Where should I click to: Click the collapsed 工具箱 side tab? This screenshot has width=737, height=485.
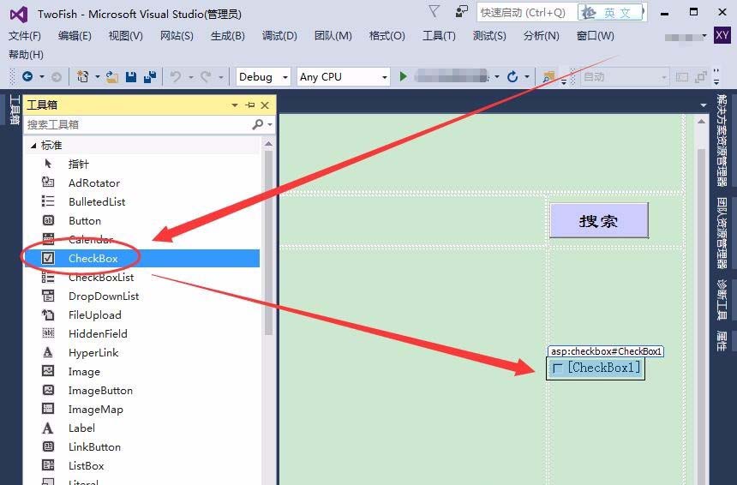[x=15, y=110]
